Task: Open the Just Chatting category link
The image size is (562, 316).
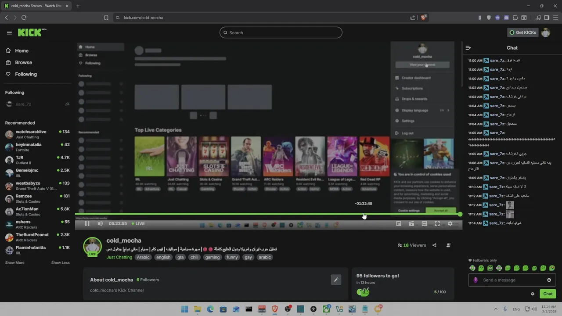Action: tap(119, 257)
